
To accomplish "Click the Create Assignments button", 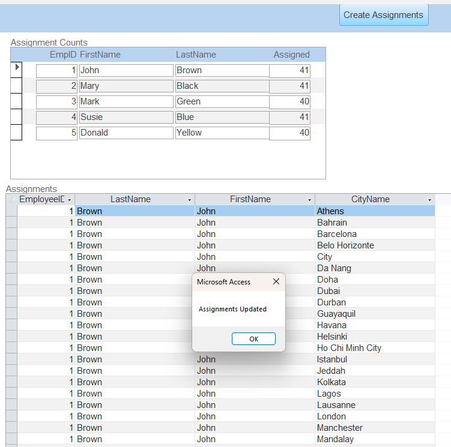I will click(x=384, y=15).
